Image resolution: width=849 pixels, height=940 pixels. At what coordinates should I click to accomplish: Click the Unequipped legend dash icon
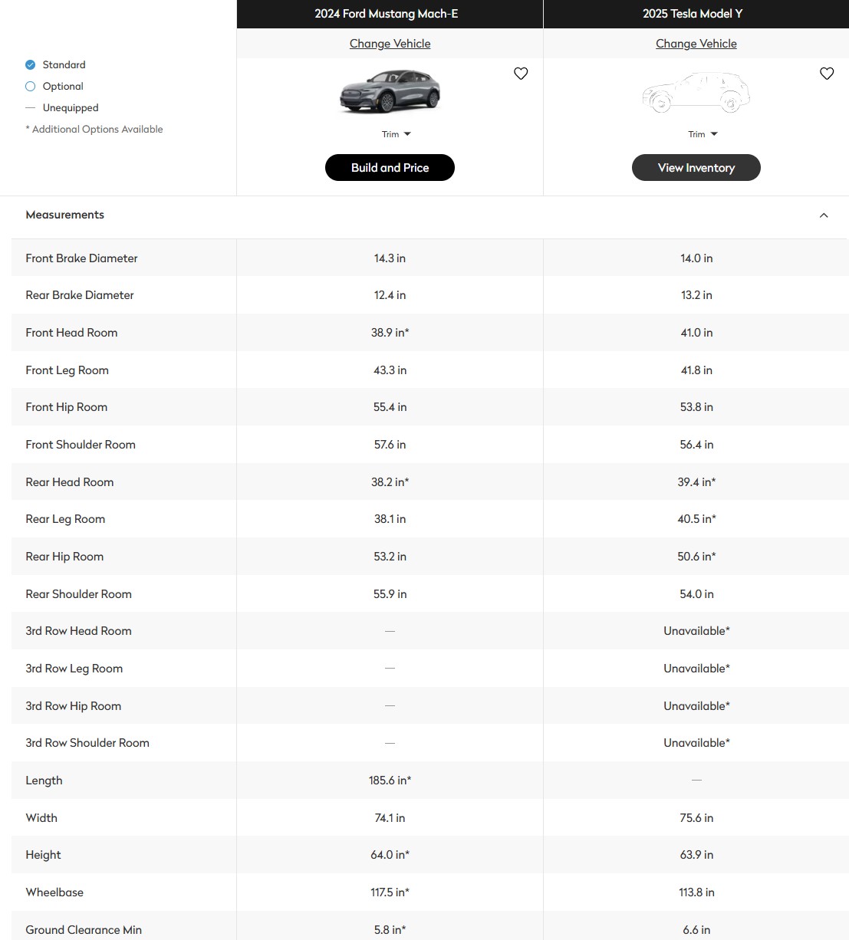31,108
